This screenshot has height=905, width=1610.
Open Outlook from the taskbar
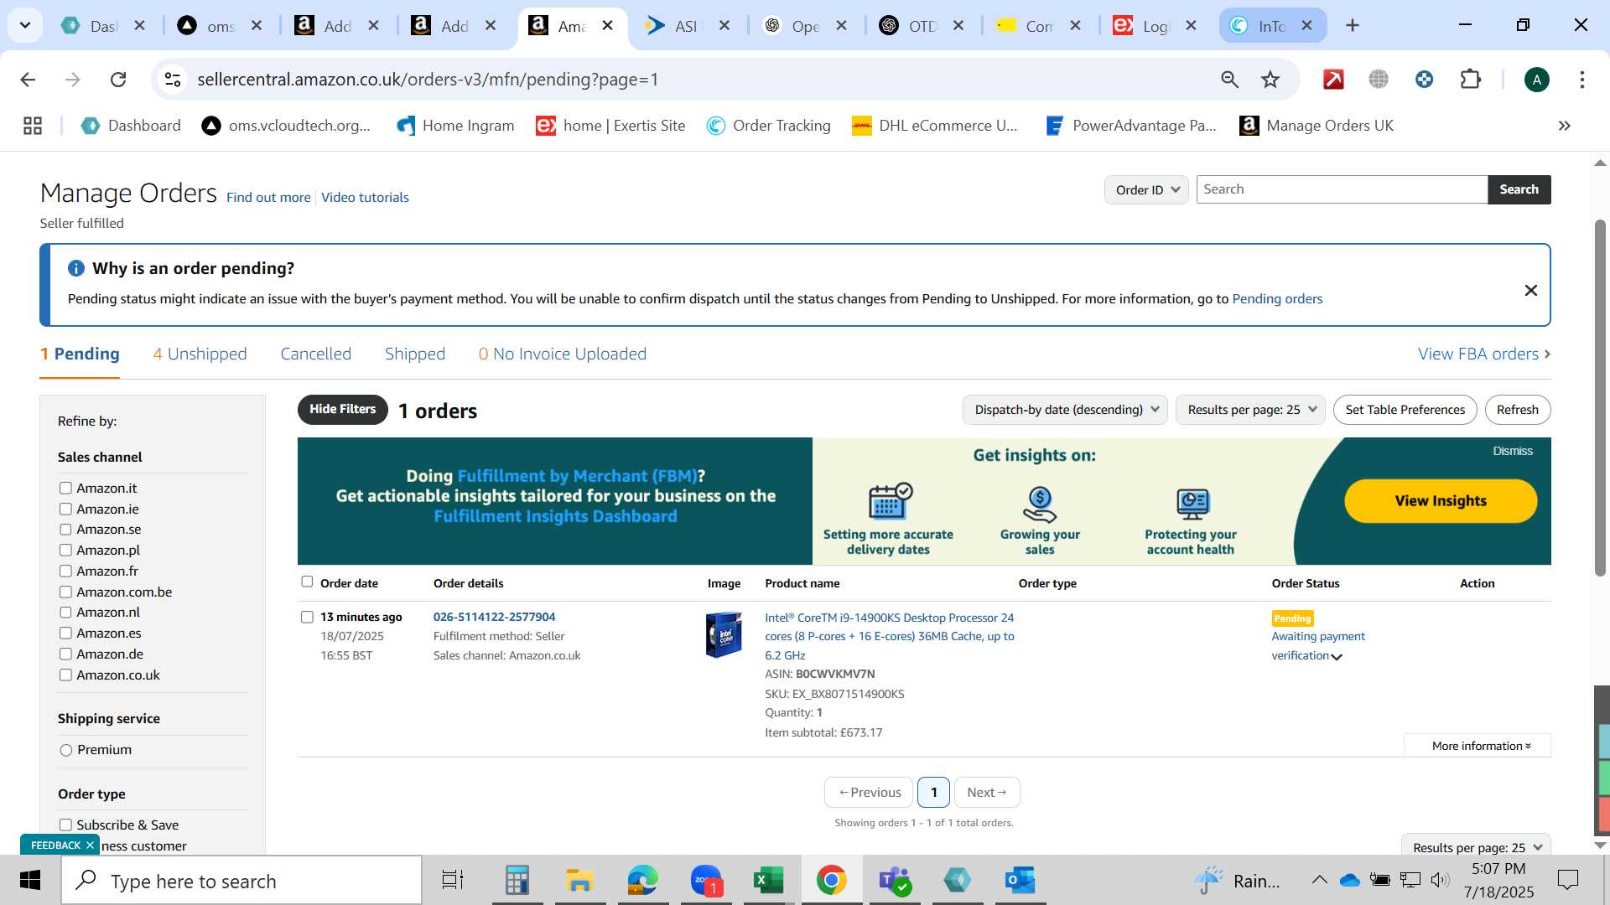point(1020,881)
